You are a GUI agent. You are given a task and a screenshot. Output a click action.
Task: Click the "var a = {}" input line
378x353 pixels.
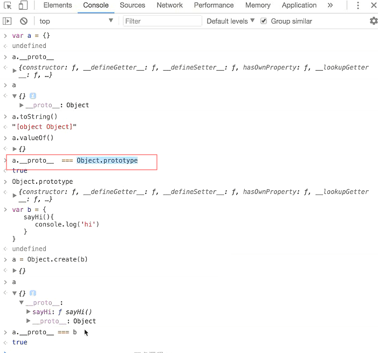coord(31,36)
